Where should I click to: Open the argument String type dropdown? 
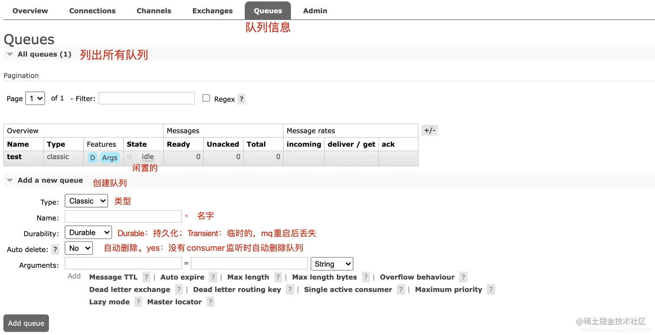tap(332, 263)
